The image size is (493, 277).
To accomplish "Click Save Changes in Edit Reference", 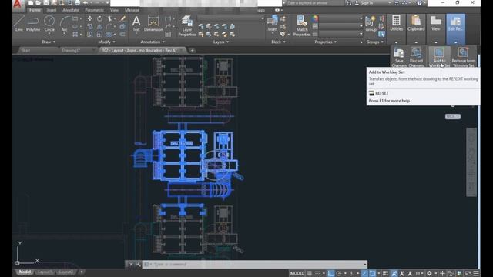I will point(399,57).
